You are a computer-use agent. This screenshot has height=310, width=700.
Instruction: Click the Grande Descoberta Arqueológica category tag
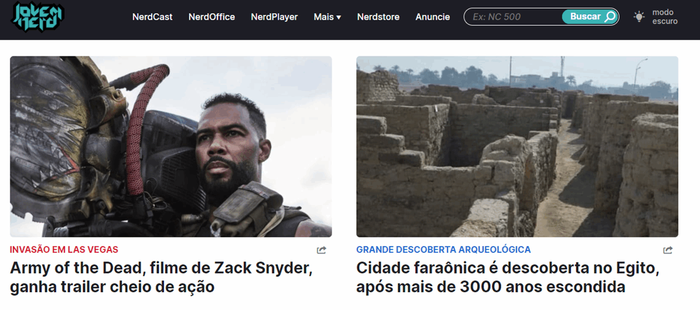(443, 250)
